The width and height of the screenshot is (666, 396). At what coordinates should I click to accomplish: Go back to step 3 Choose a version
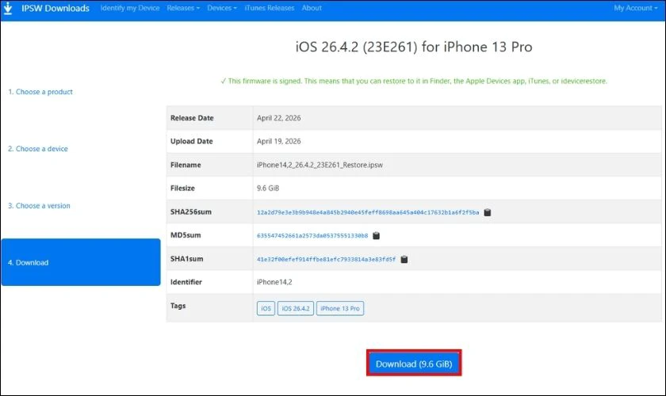pyautogui.click(x=39, y=205)
